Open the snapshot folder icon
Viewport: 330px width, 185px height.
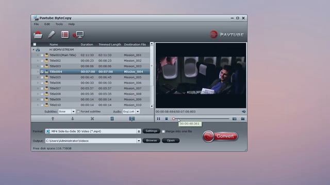tap(243, 119)
